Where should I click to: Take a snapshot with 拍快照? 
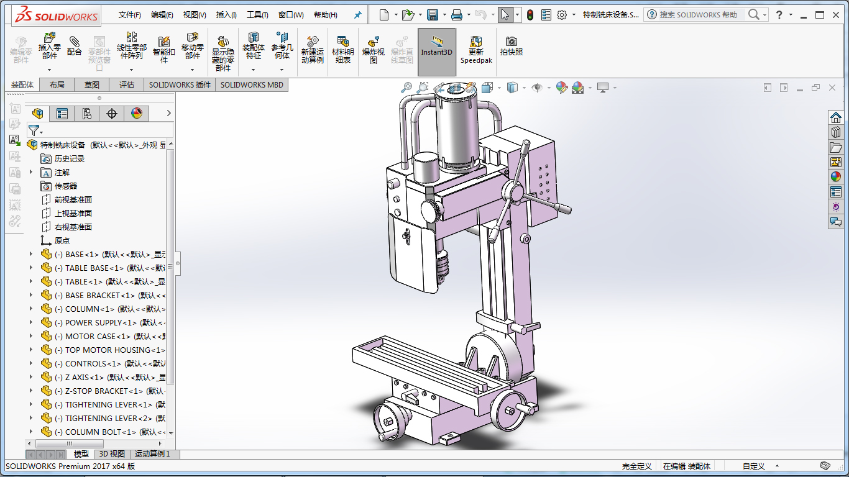point(512,47)
